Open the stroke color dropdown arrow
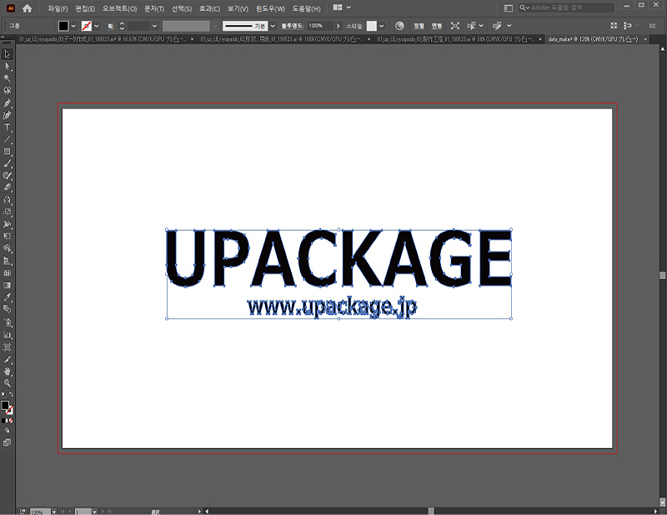 coord(97,26)
